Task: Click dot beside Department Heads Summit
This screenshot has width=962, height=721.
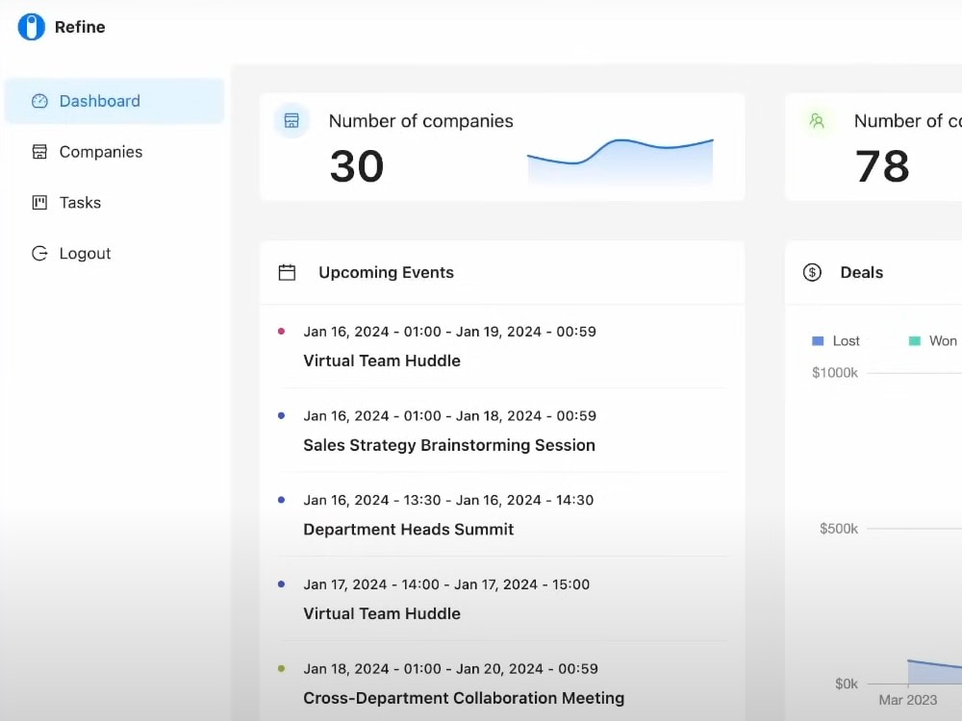Action: 282,500
